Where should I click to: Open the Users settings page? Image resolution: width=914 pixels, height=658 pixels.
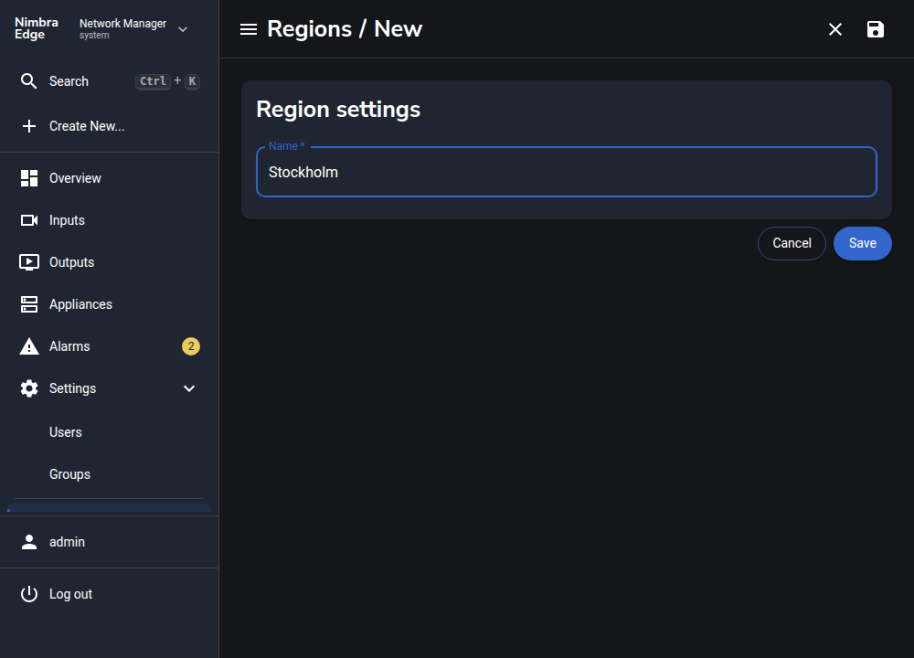[x=110, y=432]
